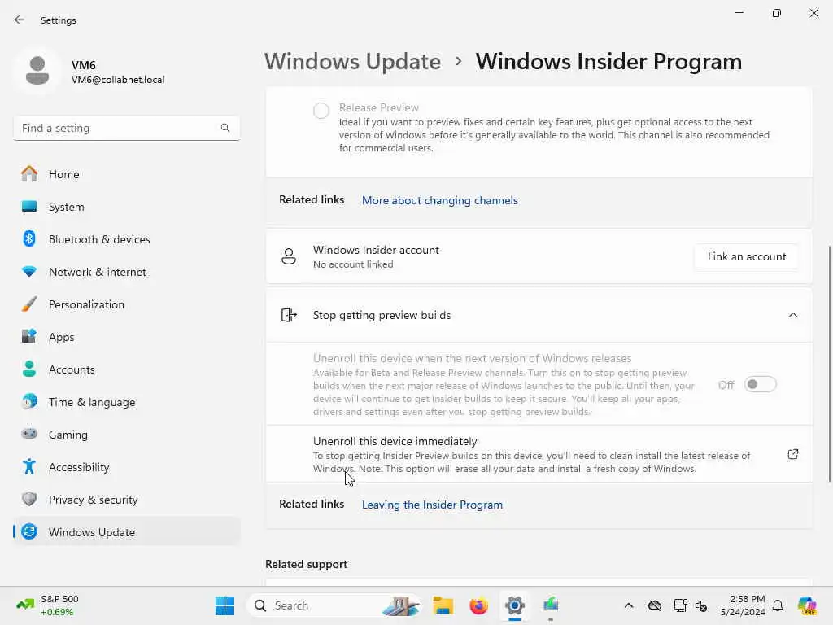Open the Windows Start menu
The height and width of the screenshot is (625, 833).
(225, 605)
